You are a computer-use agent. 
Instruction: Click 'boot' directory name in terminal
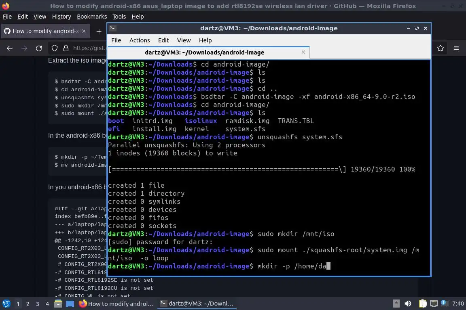[116, 121]
